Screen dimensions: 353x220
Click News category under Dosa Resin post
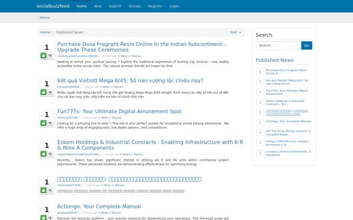124,56
